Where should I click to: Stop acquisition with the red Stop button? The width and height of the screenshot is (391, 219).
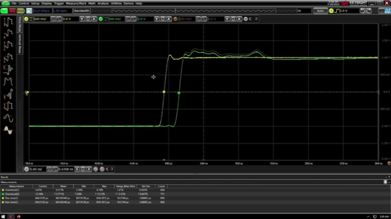pos(12,11)
